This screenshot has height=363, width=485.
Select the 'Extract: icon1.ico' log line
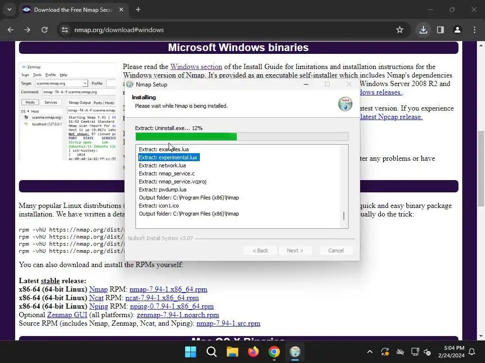click(159, 206)
